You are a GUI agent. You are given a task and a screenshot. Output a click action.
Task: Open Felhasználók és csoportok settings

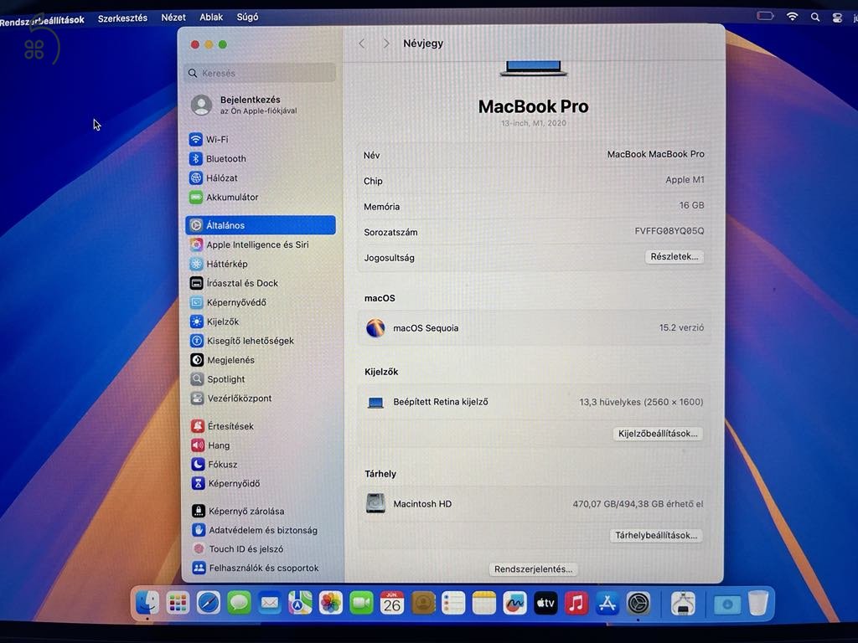[x=256, y=568]
